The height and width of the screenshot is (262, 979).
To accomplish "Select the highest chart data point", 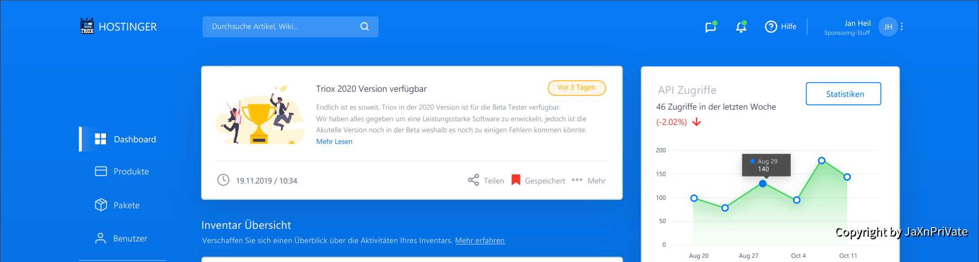I will tap(822, 160).
